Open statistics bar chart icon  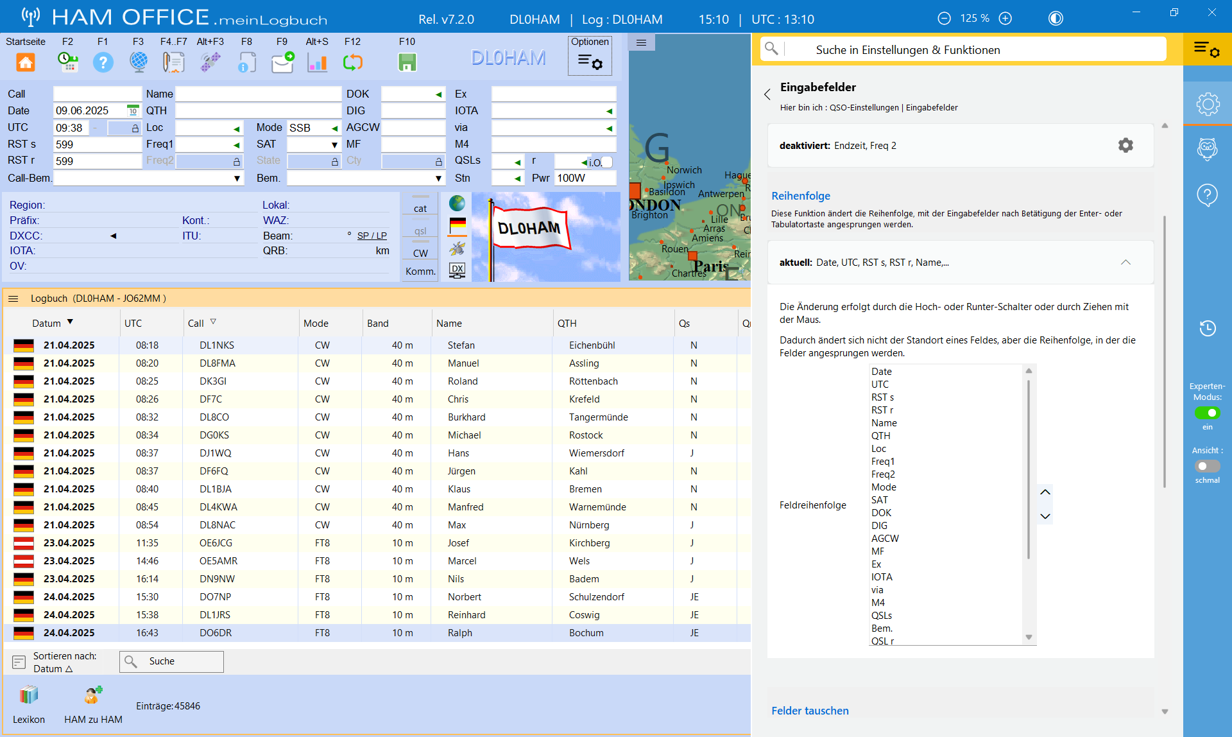pyautogui.click(x=317, y=62)
